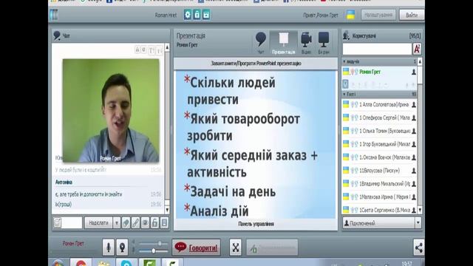Select user 1Света Сергиенко in guest list
This screenshot has height=266, width=473.
click(379, 210)
